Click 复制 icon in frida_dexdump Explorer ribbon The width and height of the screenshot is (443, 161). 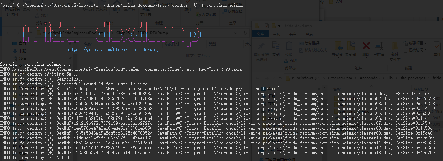tap(276, 46)
